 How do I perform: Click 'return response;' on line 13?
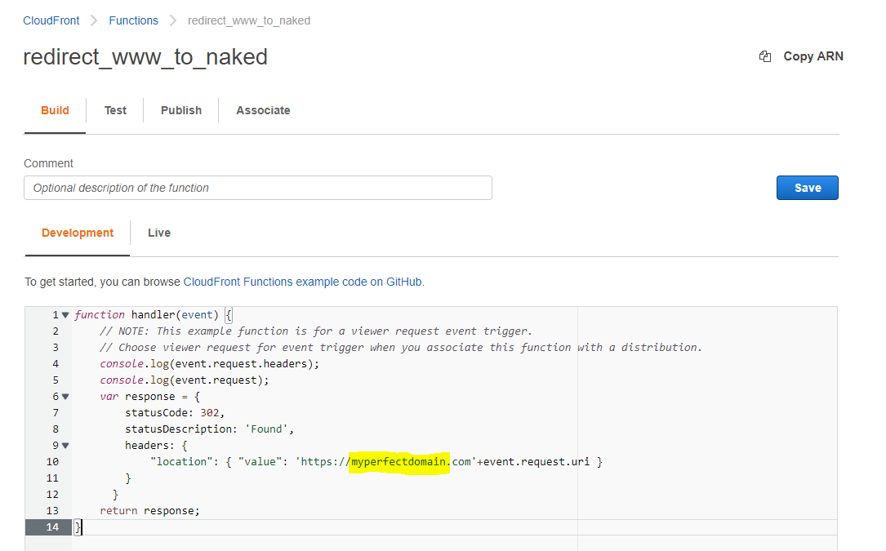pyautogui.click(x=149, y=511)
